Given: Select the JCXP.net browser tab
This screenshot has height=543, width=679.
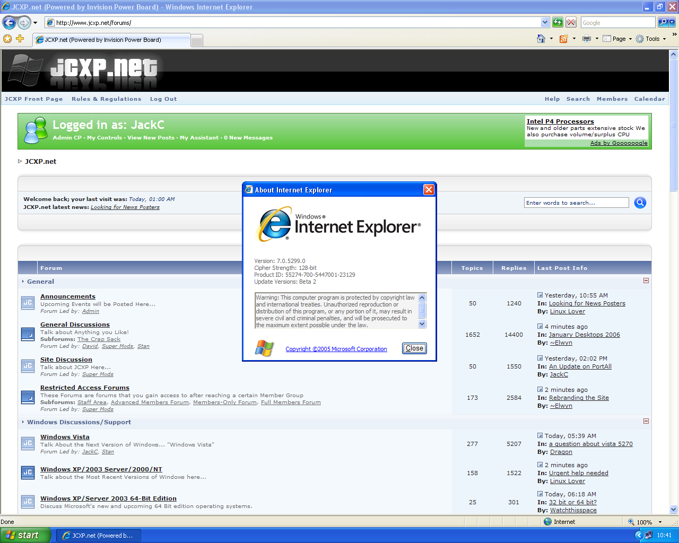Looking at the screenshot, I should [x=111, y=40].
